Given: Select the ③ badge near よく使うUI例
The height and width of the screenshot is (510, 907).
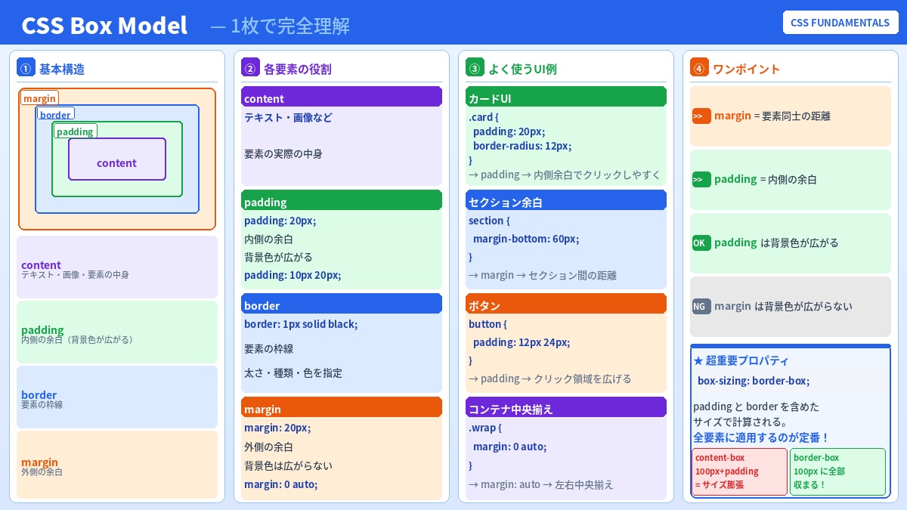Looking at the screenshot, I should pos(475,68).
